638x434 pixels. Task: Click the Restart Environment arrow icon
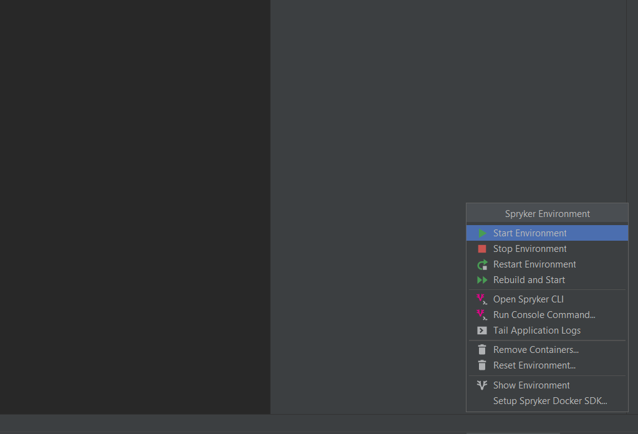(482, 265)
